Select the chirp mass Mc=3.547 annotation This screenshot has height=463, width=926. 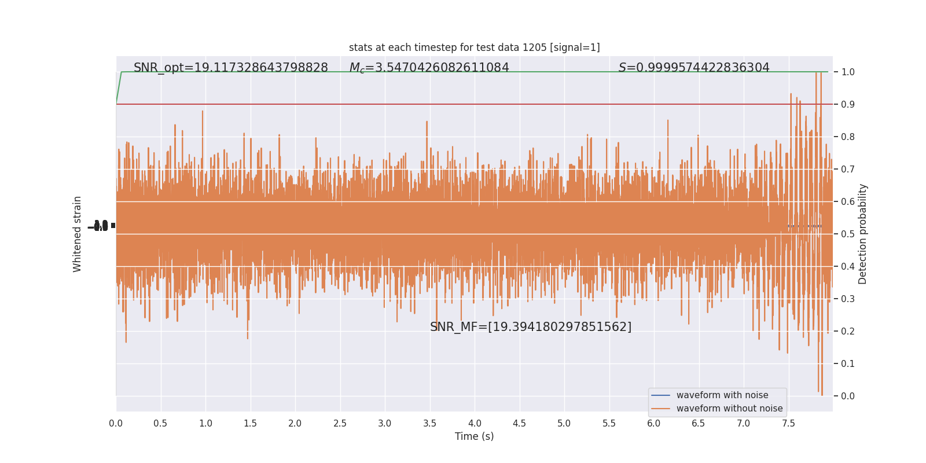tap(429, 68)
